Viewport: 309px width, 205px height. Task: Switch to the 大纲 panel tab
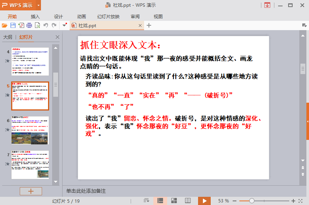8,37
